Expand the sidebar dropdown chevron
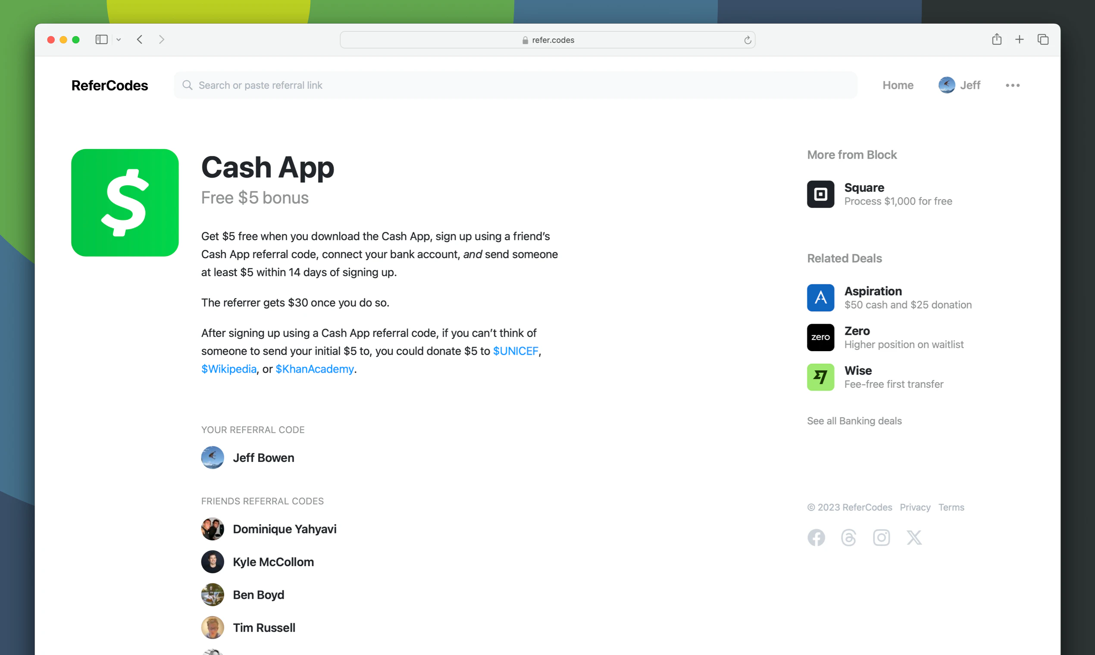Image resolution: width=1095 pixels, height=655 pixels. click(x=118, y=40)
